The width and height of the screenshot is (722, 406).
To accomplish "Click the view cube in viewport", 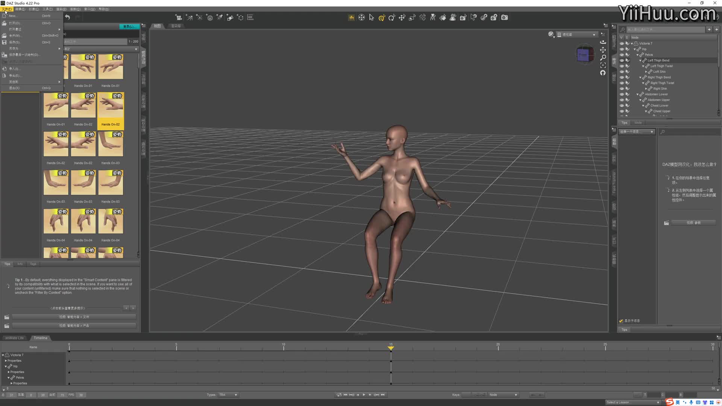I will (584, 55).
